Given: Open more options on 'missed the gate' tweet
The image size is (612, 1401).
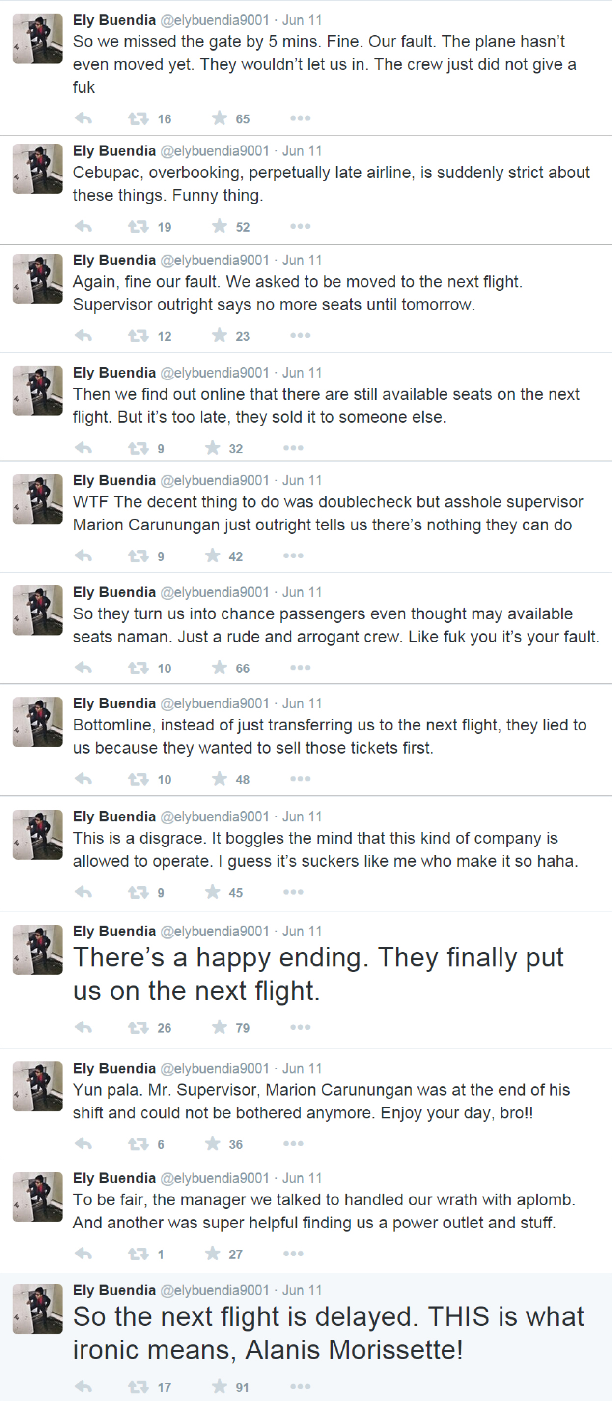Looking at the screenshot, I should click(x=300, y=118).
